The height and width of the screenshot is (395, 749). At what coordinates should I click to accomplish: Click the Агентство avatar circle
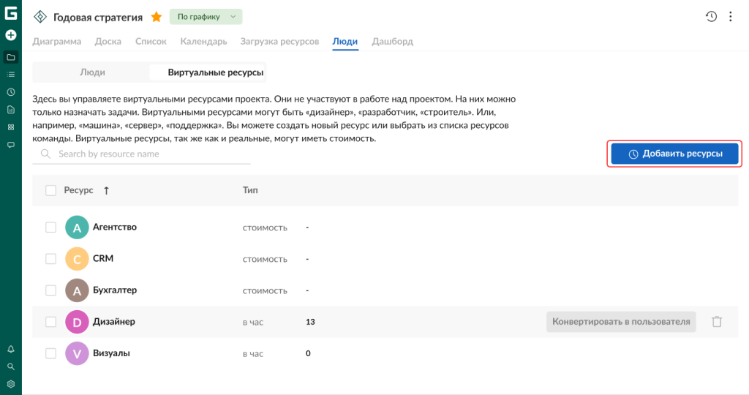(x=77, y=227)
